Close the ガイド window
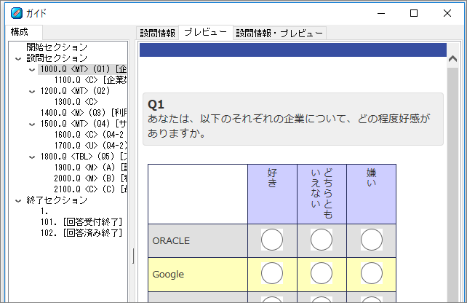Image resolution: width=467 pixels, height=303 pixels. (x=447, y=13)
